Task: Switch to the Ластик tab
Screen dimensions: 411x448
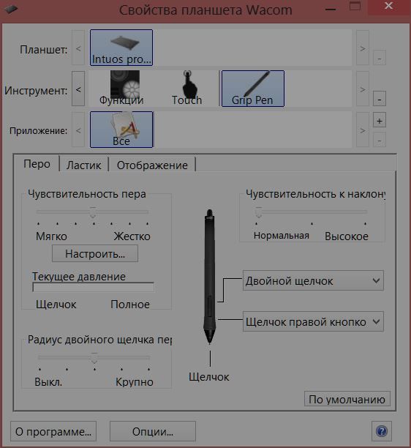Action: [x=83, y=165]
